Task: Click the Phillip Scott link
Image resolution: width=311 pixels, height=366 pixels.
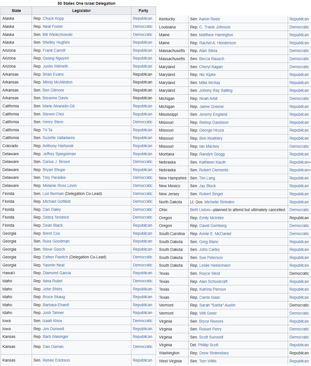Action: tap(208, 345)
